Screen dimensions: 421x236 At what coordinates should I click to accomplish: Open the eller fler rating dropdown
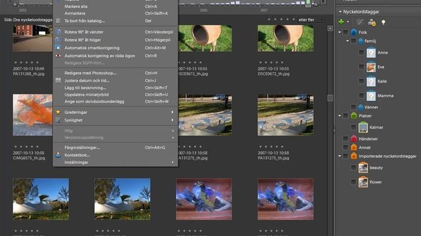click(311, 20)
